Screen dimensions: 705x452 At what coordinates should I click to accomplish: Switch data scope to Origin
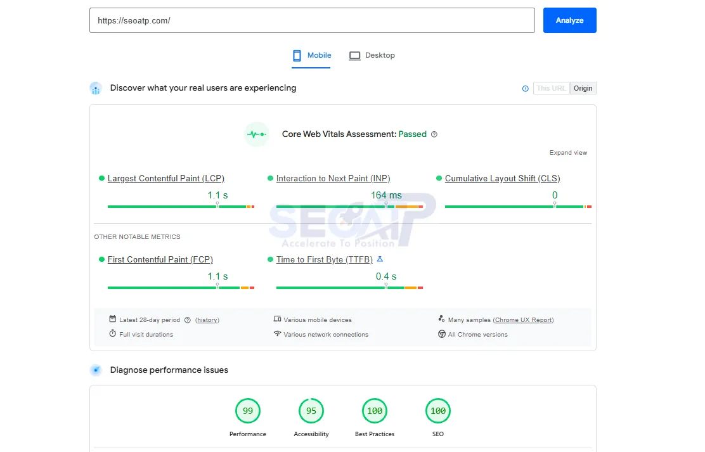pyautogui.click(x=583, y=88)
